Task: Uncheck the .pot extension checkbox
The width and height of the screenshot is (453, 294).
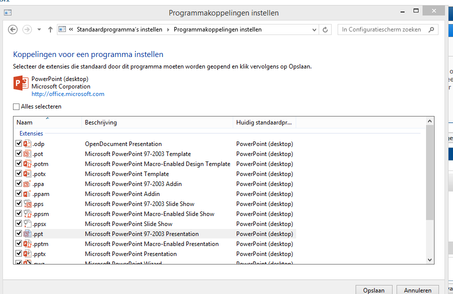Action: (x=19, y=153)
